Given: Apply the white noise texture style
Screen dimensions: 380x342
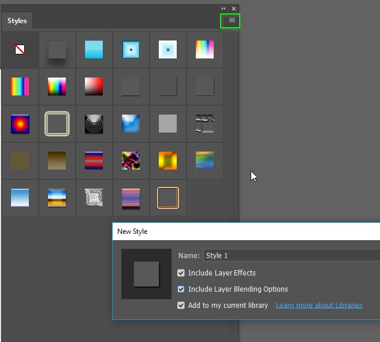Looking at the screenshot, I should click(94, 198).
